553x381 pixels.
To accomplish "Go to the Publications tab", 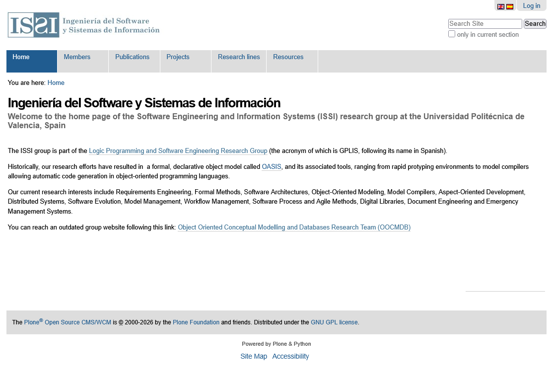I will [132, 57].
